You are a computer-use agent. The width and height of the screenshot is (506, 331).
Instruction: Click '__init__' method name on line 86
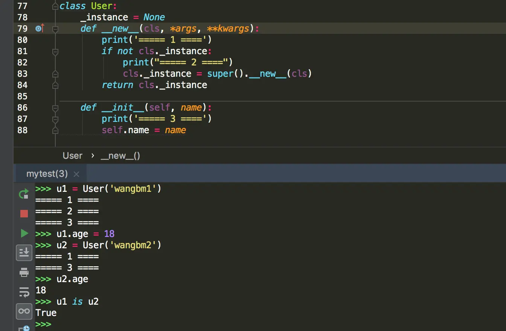coord(123,108)
